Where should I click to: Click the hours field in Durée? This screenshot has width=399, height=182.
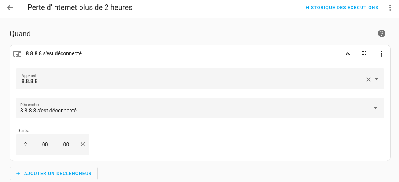pyautogui.click(x=26, y=145)
